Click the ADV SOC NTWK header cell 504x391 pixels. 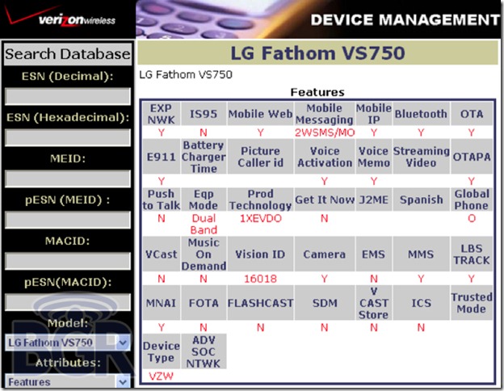click(204, 351)
